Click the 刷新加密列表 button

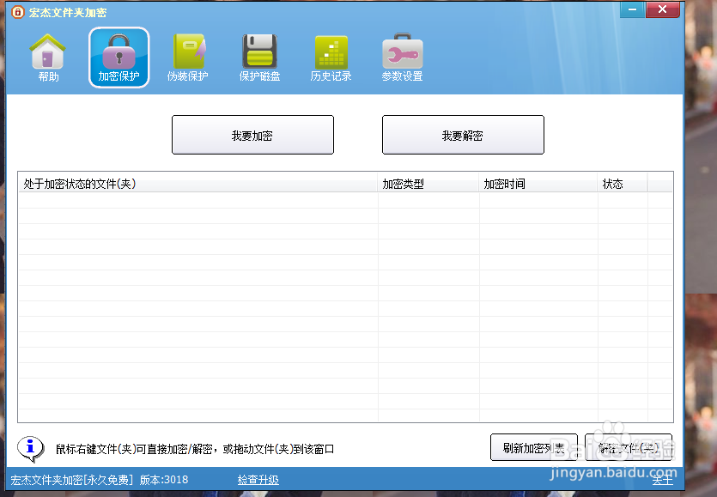(533, 447)
